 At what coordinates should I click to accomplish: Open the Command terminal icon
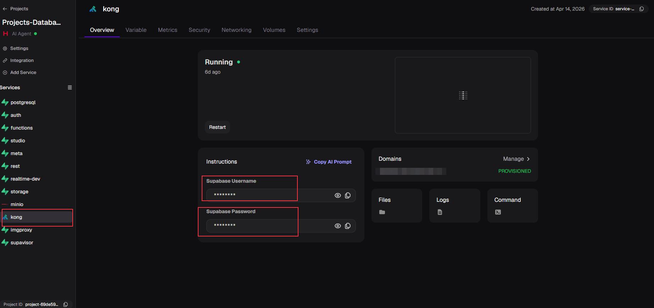[x=498, y=212]
